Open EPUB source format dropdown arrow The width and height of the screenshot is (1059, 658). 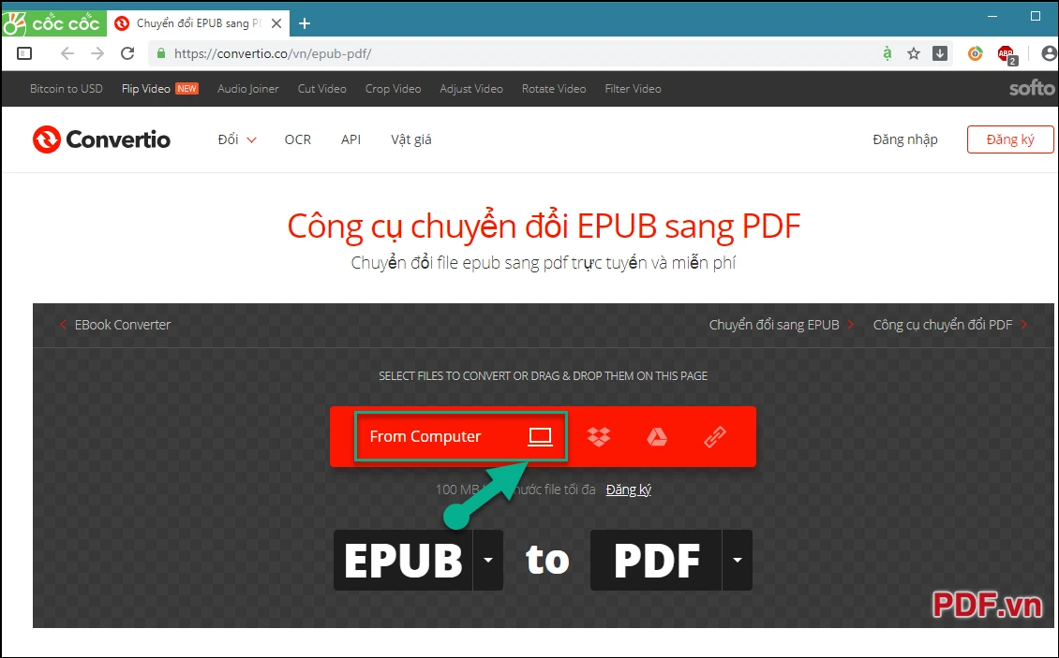click(x=487, y=560)
